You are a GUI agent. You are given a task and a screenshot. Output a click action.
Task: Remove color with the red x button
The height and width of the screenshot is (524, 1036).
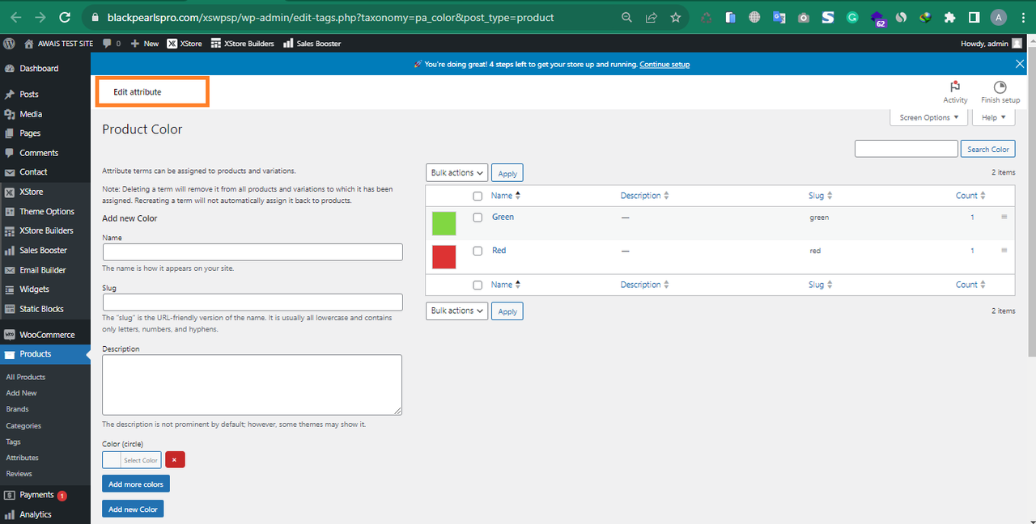[175, 459]
